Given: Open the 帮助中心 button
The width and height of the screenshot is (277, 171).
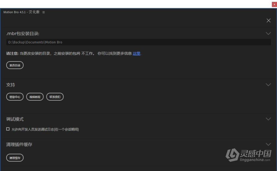Looking at the screenshot, I should pos(15,97).
